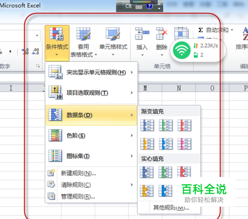Open 项目选取规则(T) submenu
The height and width of the screenshot is (219, 248).
[x=91, y=93]
